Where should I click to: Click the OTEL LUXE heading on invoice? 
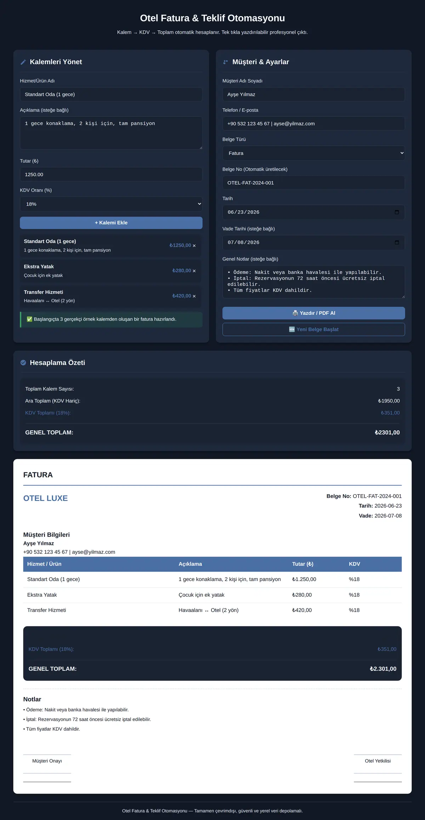click(x=45, y=498)
